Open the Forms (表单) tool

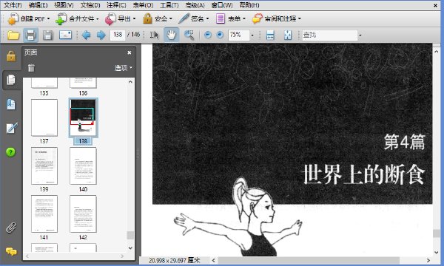(x=230, y=19)
